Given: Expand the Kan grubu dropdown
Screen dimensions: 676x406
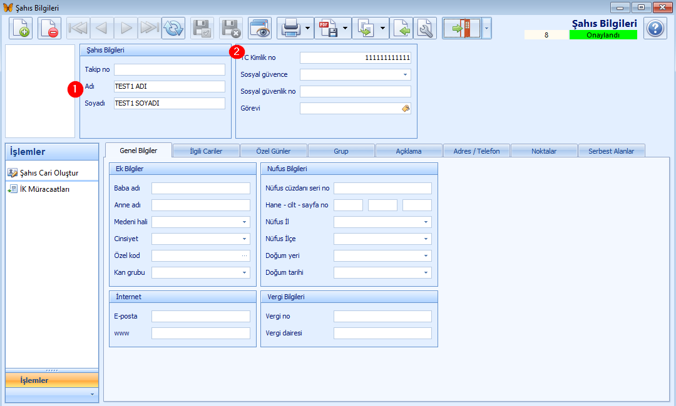Looking at the screenshot, I should 245,273.
